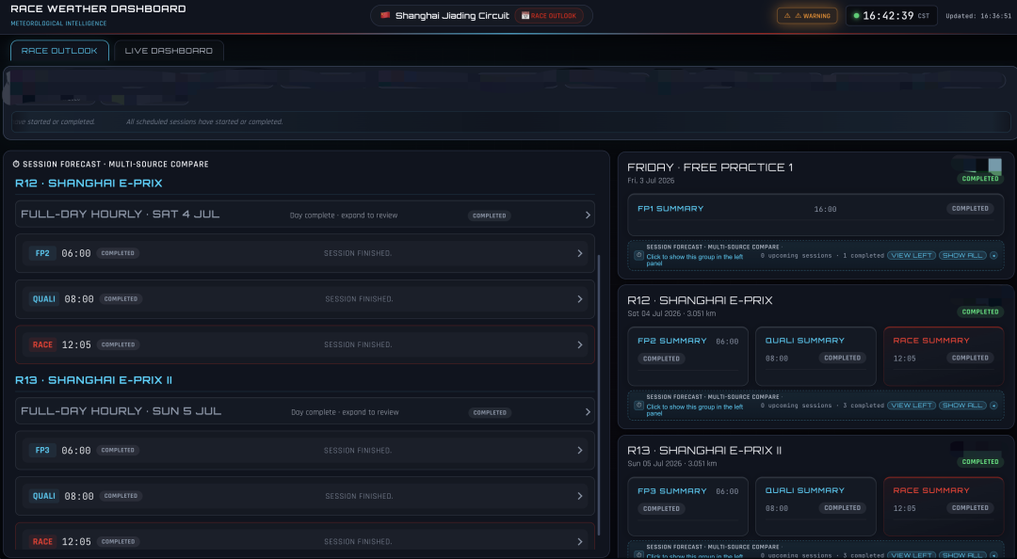Image resolution: width=1017 pixels, height=559 pixels.
Task: Click the calendar icon in Race Outlook badge
Action: pos(525,16)
